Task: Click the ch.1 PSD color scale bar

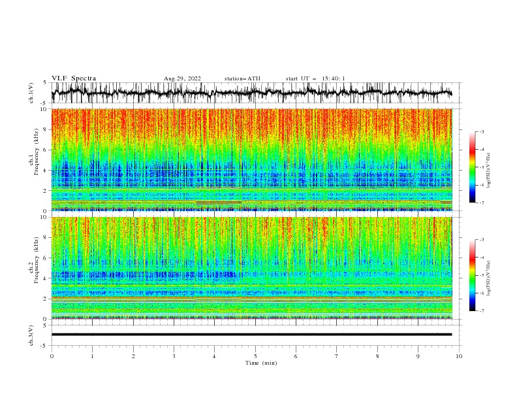Action: 472,167
